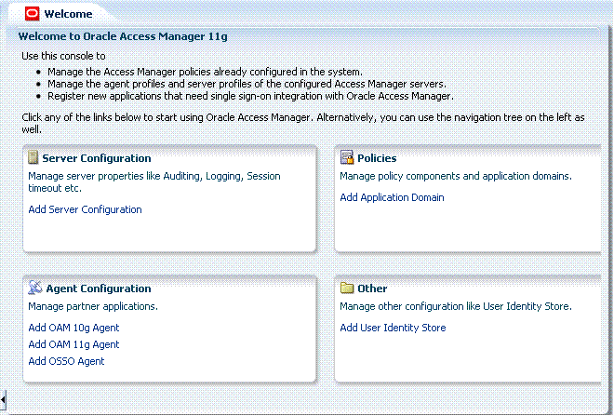Viewport: 614px width, 416px height.
Task: Select the Other panel heading
Action: click(x=372, y=289)
